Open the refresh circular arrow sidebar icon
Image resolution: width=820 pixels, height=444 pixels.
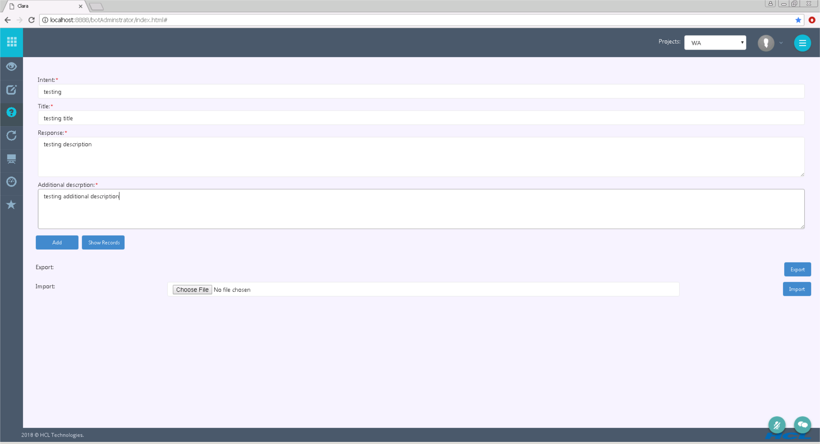click(12, 136)
